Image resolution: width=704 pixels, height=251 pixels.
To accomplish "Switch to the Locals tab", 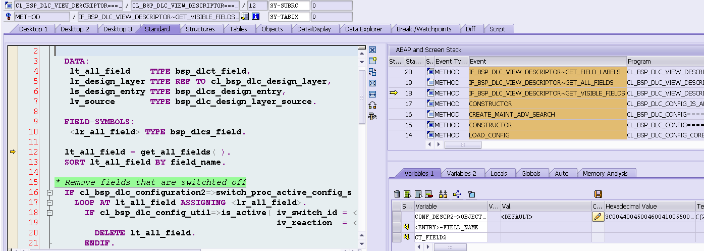I will pos(499,173).
